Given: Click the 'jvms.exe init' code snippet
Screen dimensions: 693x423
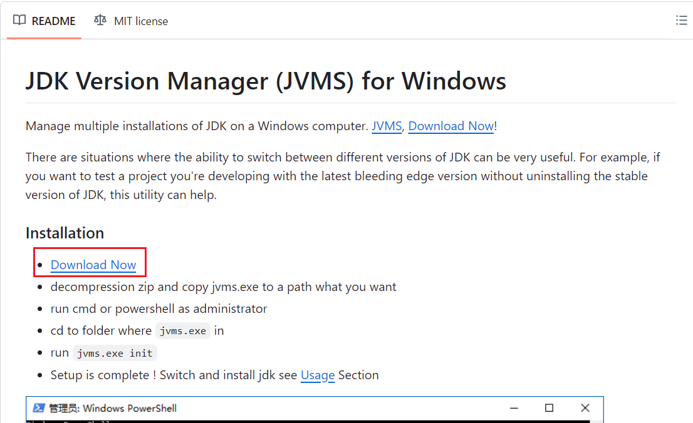Looking at the screenshot, I should point(115,354).
